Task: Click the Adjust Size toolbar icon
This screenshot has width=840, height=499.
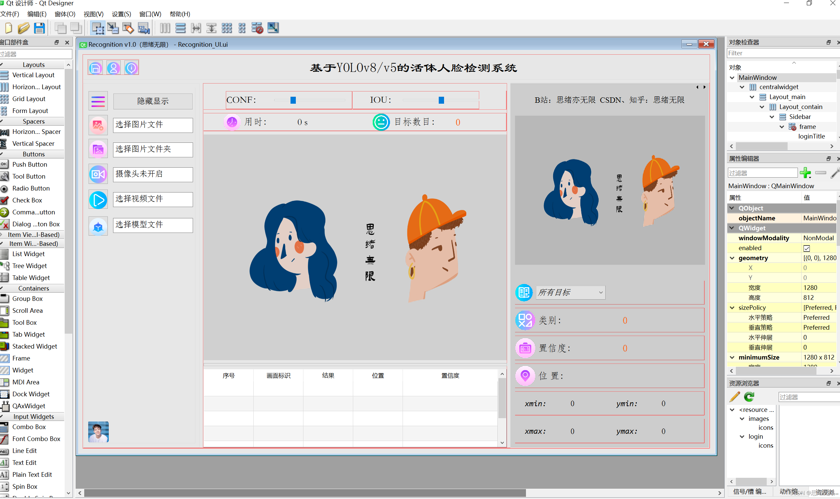Action: (x=273, y=28)
